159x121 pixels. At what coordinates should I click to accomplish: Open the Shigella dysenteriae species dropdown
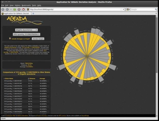point(27,30)
